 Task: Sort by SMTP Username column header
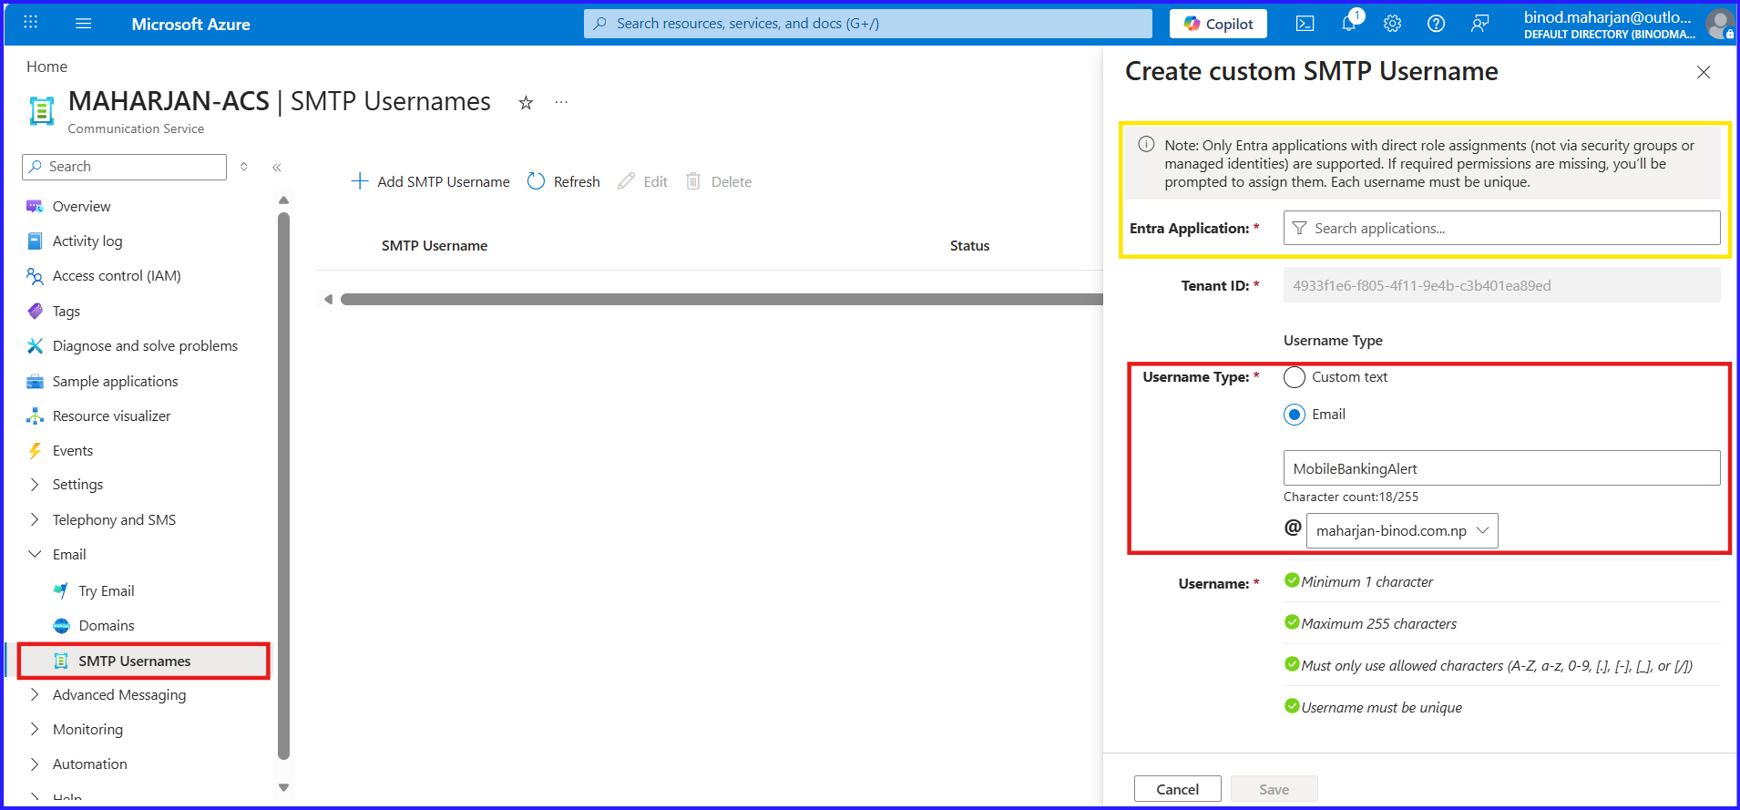click(x=435, y=246)
